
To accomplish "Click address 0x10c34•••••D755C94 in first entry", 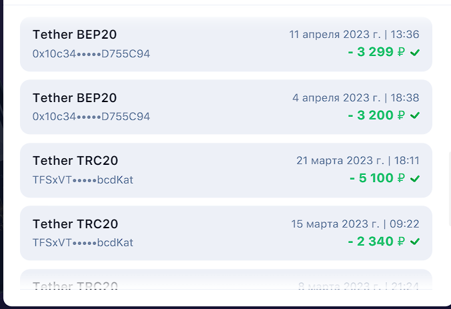I will (91, 54).
